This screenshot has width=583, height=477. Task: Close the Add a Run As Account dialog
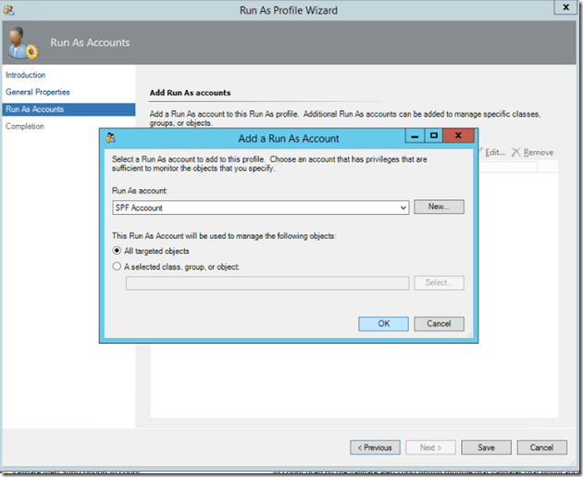(x=458, y=137)
